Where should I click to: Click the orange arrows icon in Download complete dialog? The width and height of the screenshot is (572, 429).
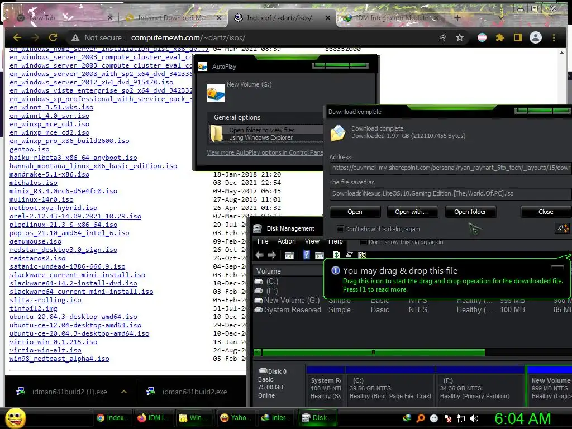pyautogui.click(x=562, y=228)
